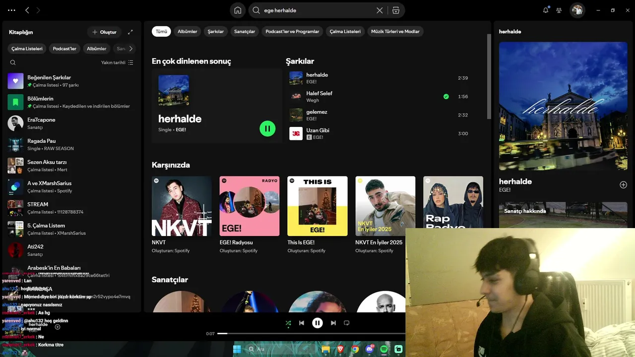635x357 pixels.
Task: Click the main content vertical scrollbar
Action: point(489,77)
